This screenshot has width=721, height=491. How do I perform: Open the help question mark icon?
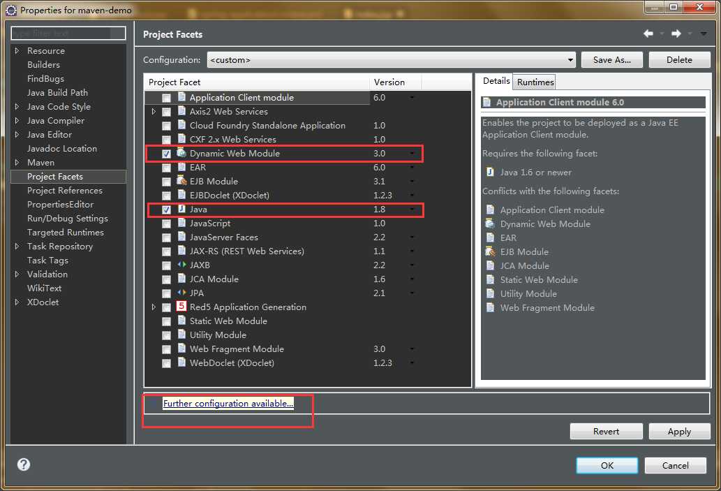click(x=24, y=464)
